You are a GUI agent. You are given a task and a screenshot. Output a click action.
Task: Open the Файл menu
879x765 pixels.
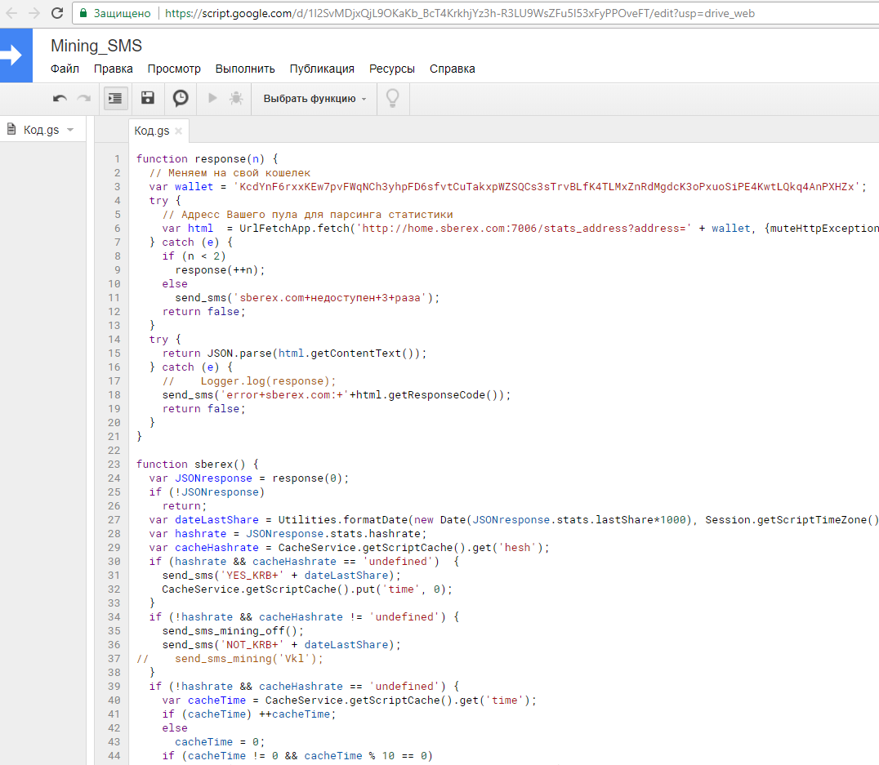click(65, 69)
